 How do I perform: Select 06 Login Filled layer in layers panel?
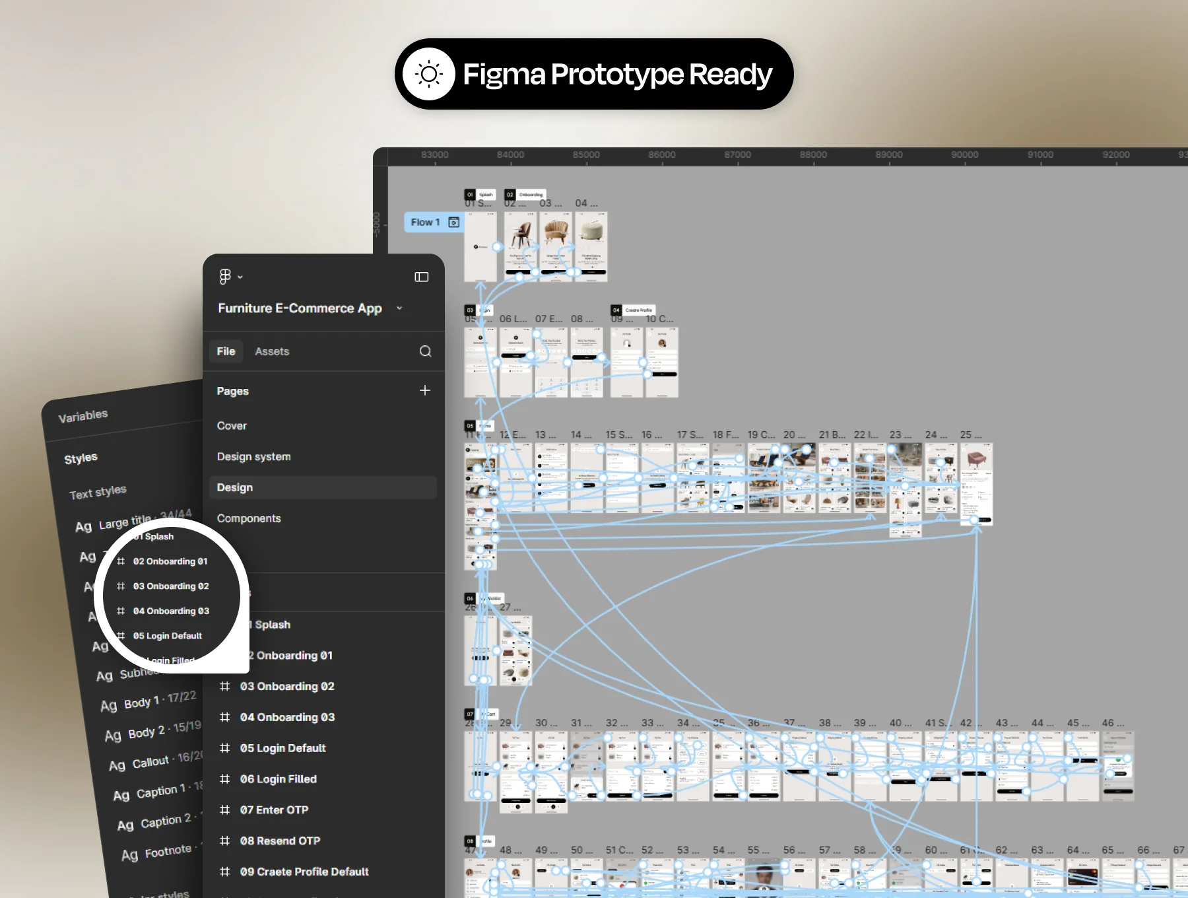[x=279, y=779]
